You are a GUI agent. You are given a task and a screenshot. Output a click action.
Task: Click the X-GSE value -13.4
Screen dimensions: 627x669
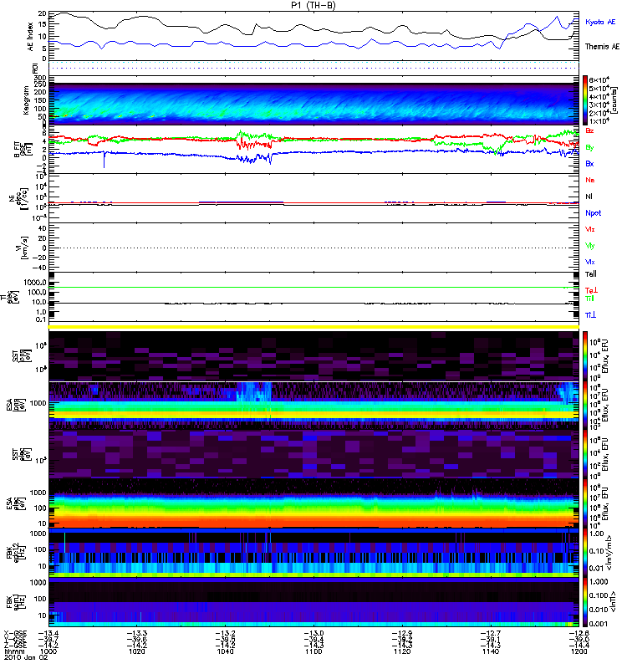point(48,633)
